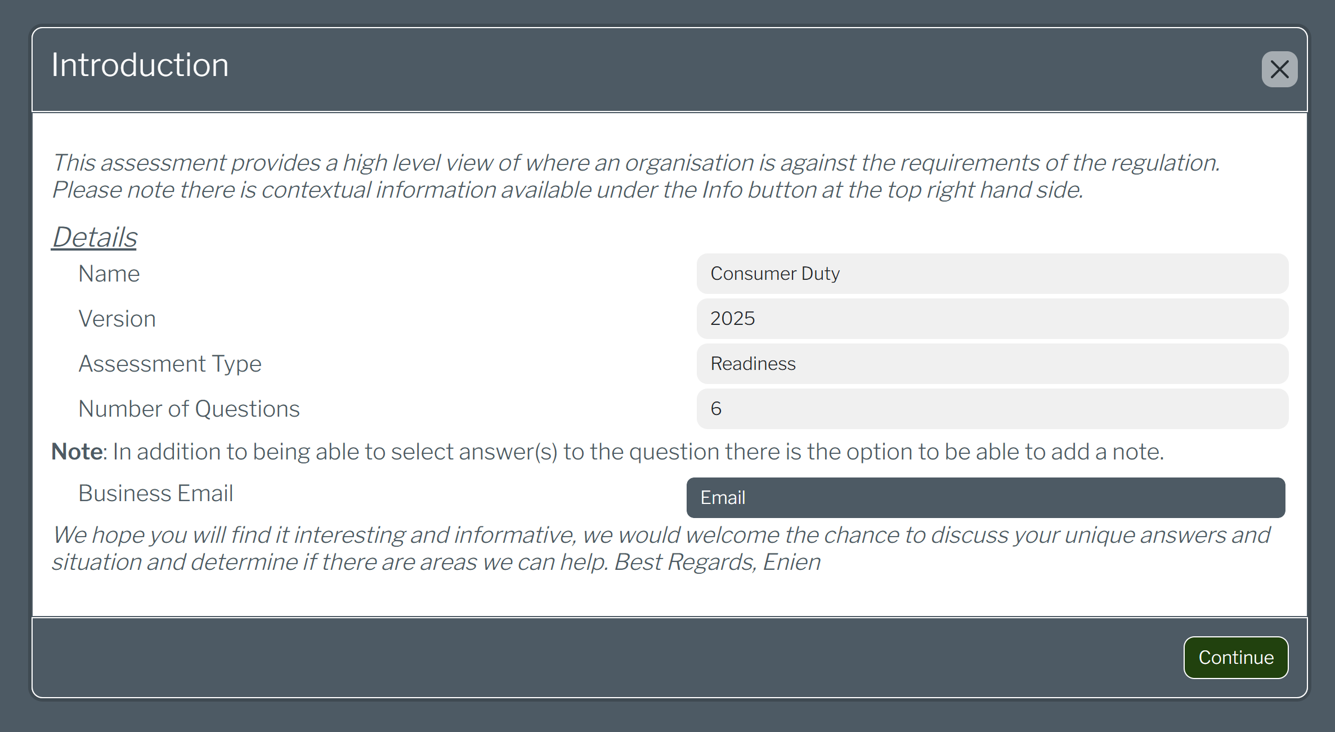This screenshot has width=1335, height=732.
Task: Click the underlined Details heading
Action: (x=95, y=237)
